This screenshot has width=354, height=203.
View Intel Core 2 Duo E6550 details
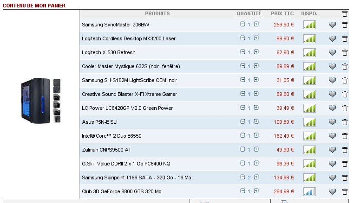click(x=111, y=136)
